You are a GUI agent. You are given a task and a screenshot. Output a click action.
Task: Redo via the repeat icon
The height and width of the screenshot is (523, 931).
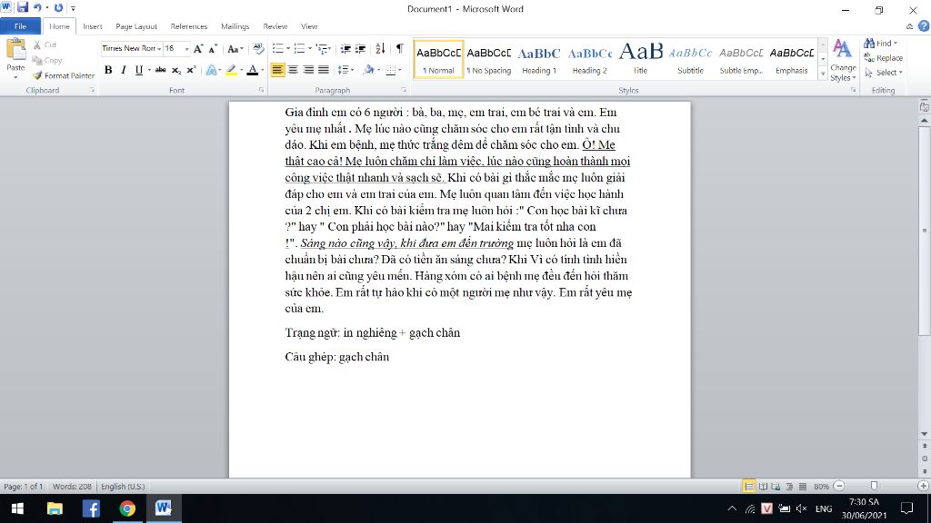(x=58, y=7)
